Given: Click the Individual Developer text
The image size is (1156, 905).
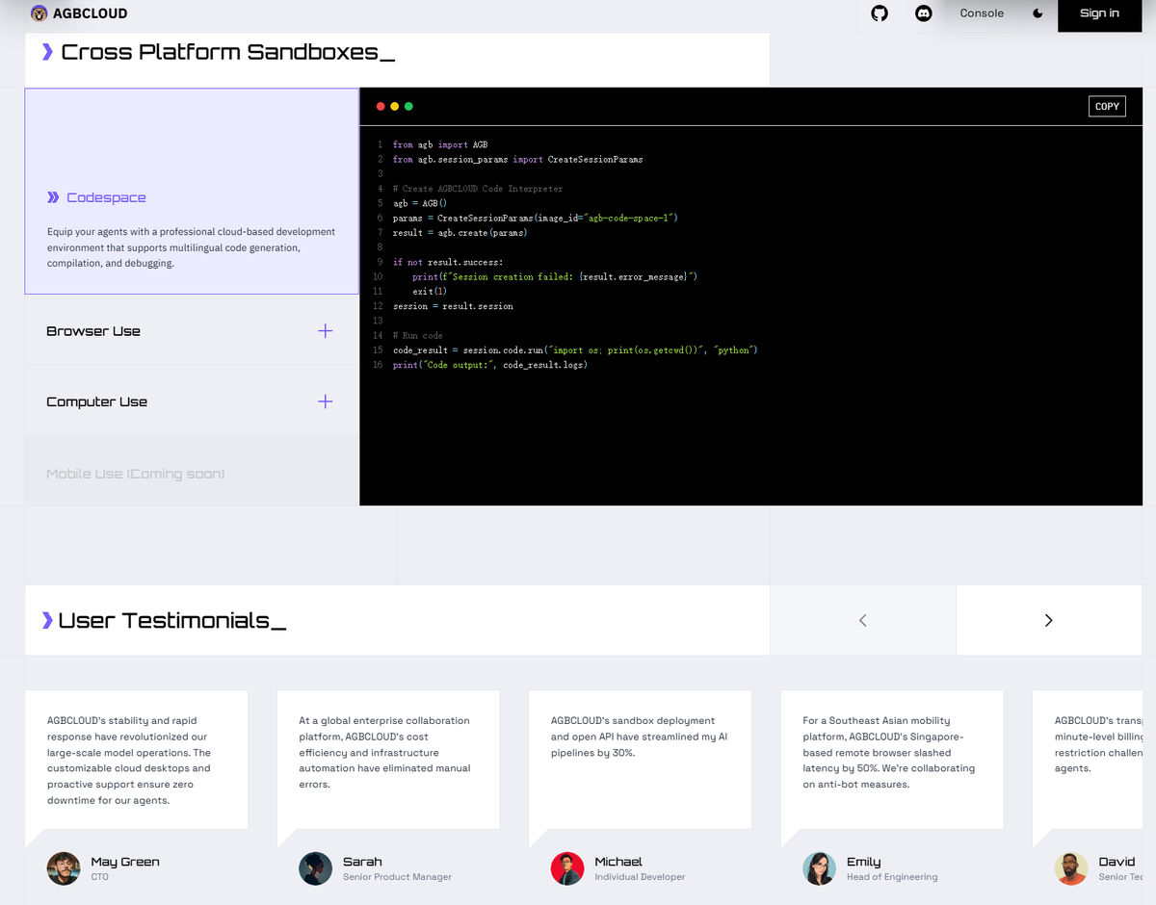Looking at the screenshot, I should pyautogui.click(x=640, y=877).
